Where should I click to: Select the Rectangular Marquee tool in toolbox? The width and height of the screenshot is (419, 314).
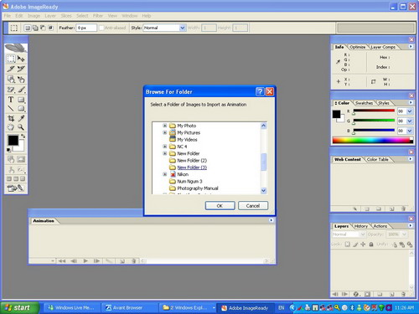(x=11, y=59)
